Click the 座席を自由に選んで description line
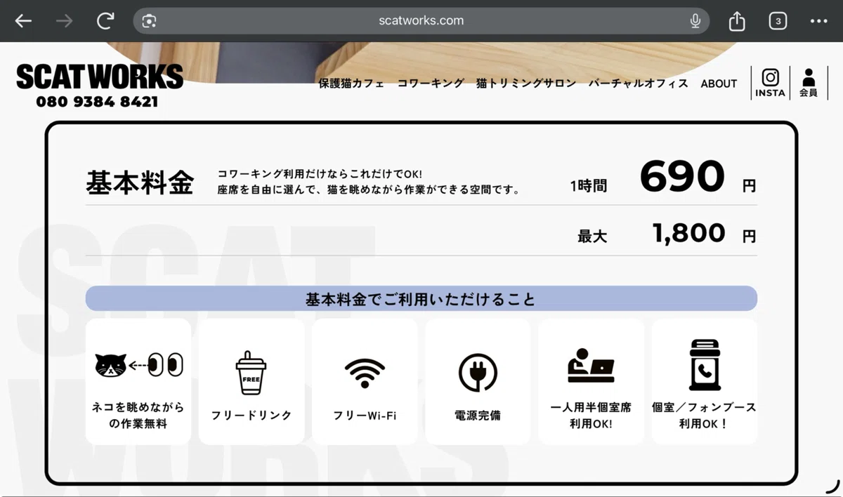Image resolution: width=843 pixels, height=497 pixels. [369, 190]
